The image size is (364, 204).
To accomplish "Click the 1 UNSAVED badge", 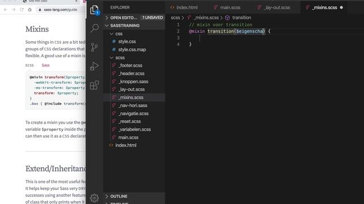I will (x=152, y=18).
